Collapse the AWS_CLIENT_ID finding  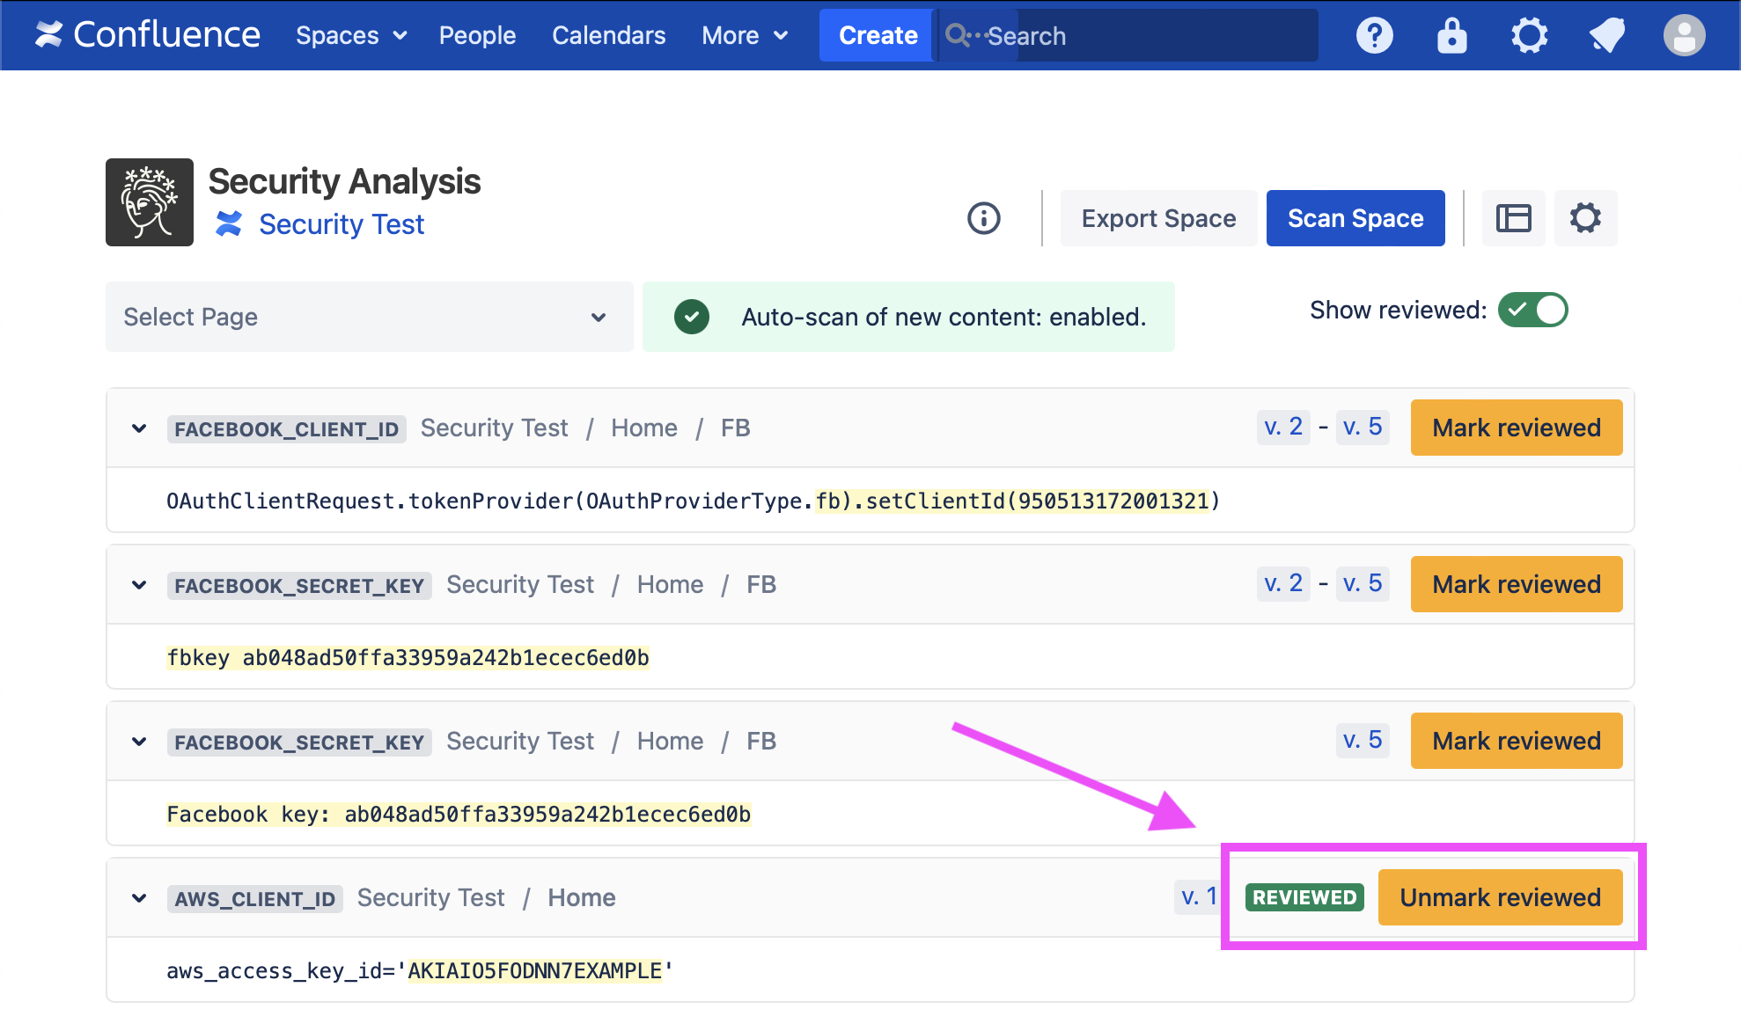(139, 898)
